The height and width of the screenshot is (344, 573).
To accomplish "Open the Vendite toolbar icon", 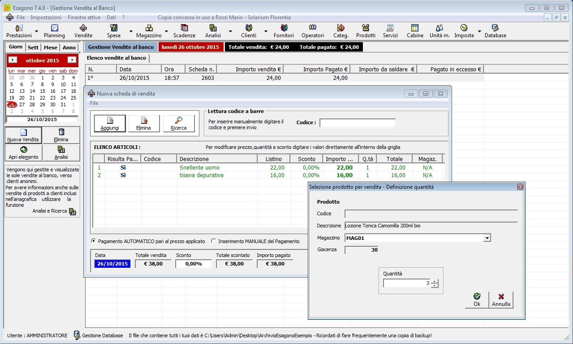I will [x=83, y=31].
